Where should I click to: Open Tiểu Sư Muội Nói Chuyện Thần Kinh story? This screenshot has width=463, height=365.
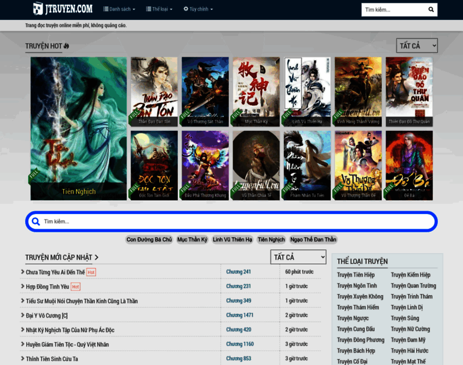click(82, 301)
